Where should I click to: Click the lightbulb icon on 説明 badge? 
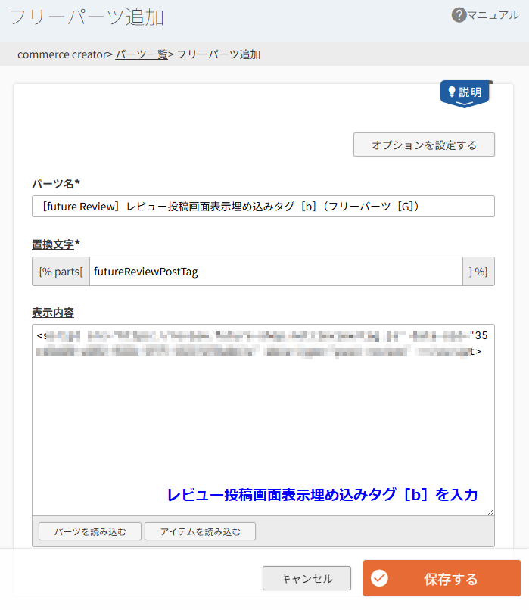[452, 92]
